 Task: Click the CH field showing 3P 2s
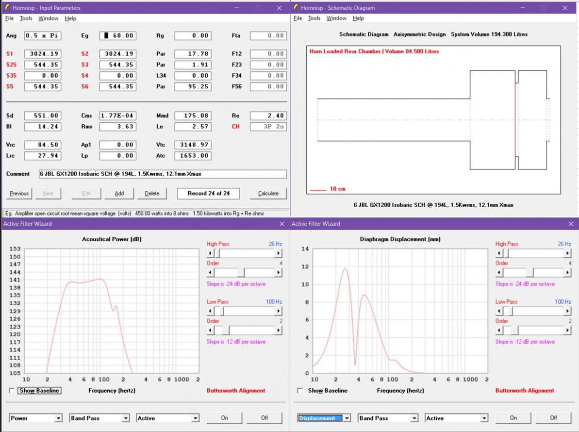point(268,126)
